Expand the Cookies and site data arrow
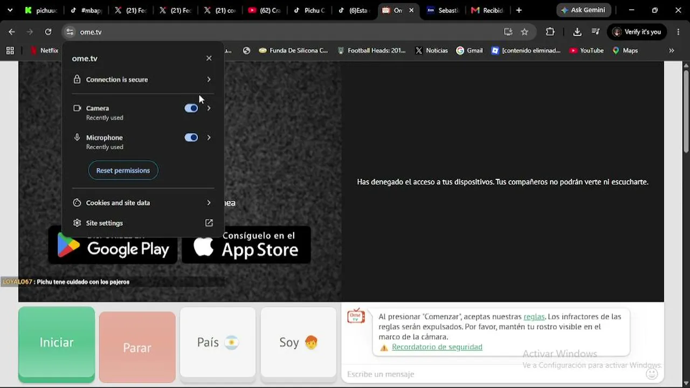 click(209, 203)
